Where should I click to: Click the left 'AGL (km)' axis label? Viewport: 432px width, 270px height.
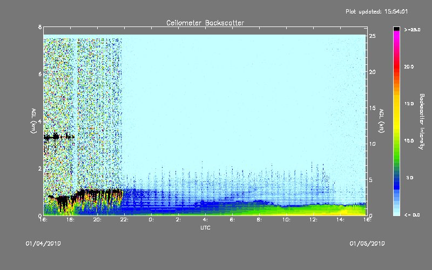33,121
